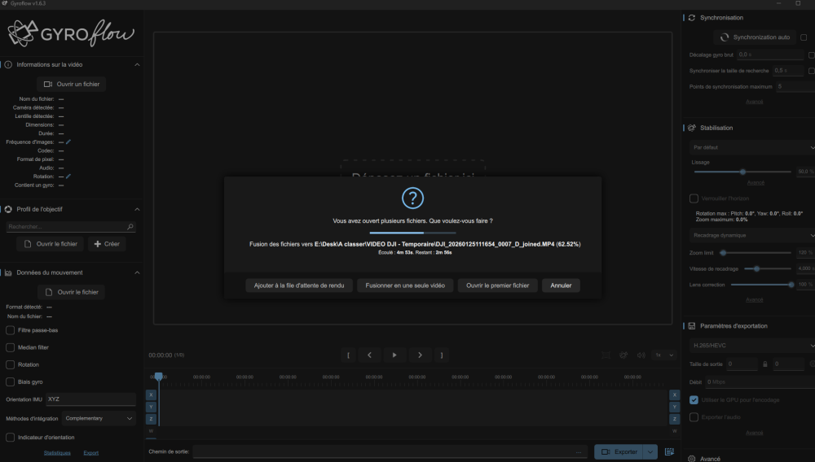
Task: Edit frame rate with pencil icon
Action: (68, 142)
